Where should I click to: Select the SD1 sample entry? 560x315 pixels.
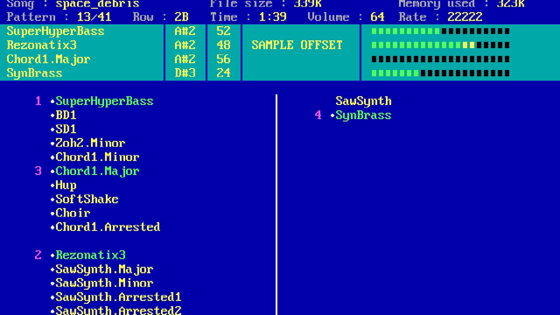(66, 129)
